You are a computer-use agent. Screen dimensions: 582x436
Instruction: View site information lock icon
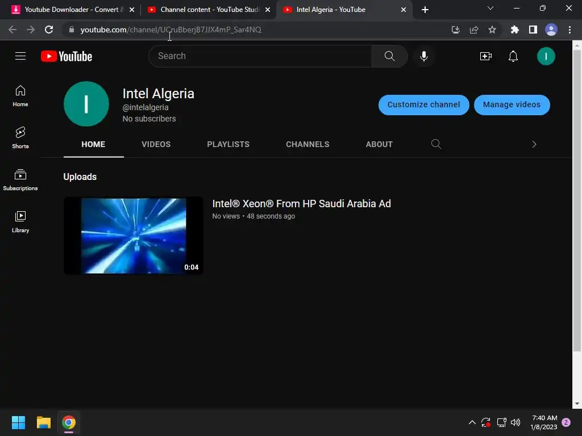[x=72, y=30]
